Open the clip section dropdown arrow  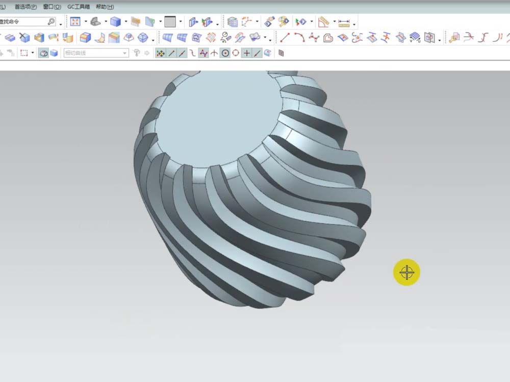coord(160,22)
